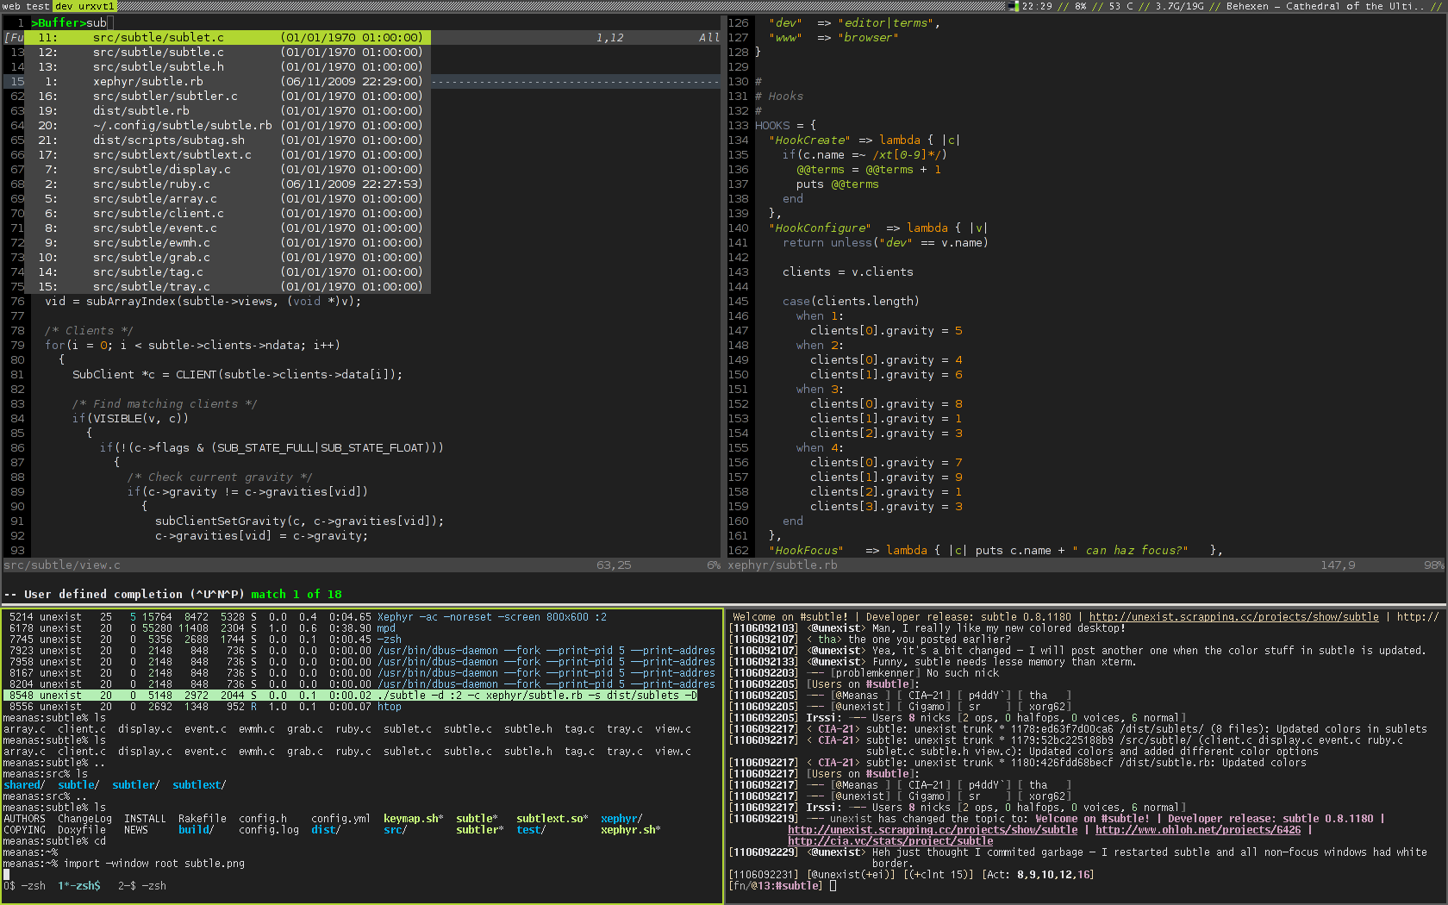The image size is (1448, 905).
Task: Switch to the test view in top bar
Action: 38,6
